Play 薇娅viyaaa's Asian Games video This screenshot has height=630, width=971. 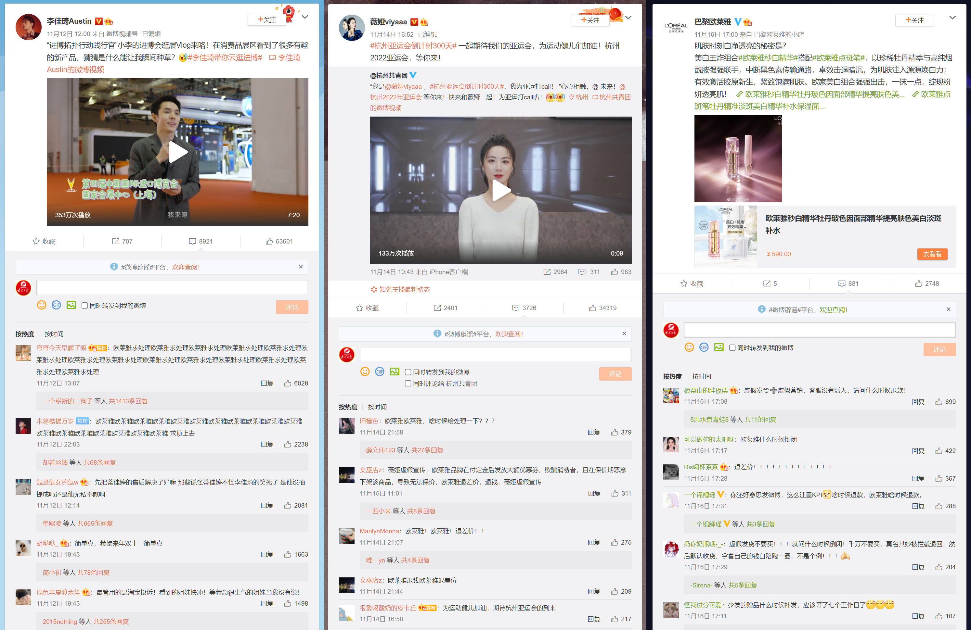(501, 190)
